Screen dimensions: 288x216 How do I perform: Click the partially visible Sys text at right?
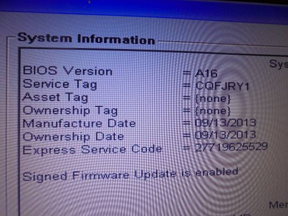[x=278, y=64]
